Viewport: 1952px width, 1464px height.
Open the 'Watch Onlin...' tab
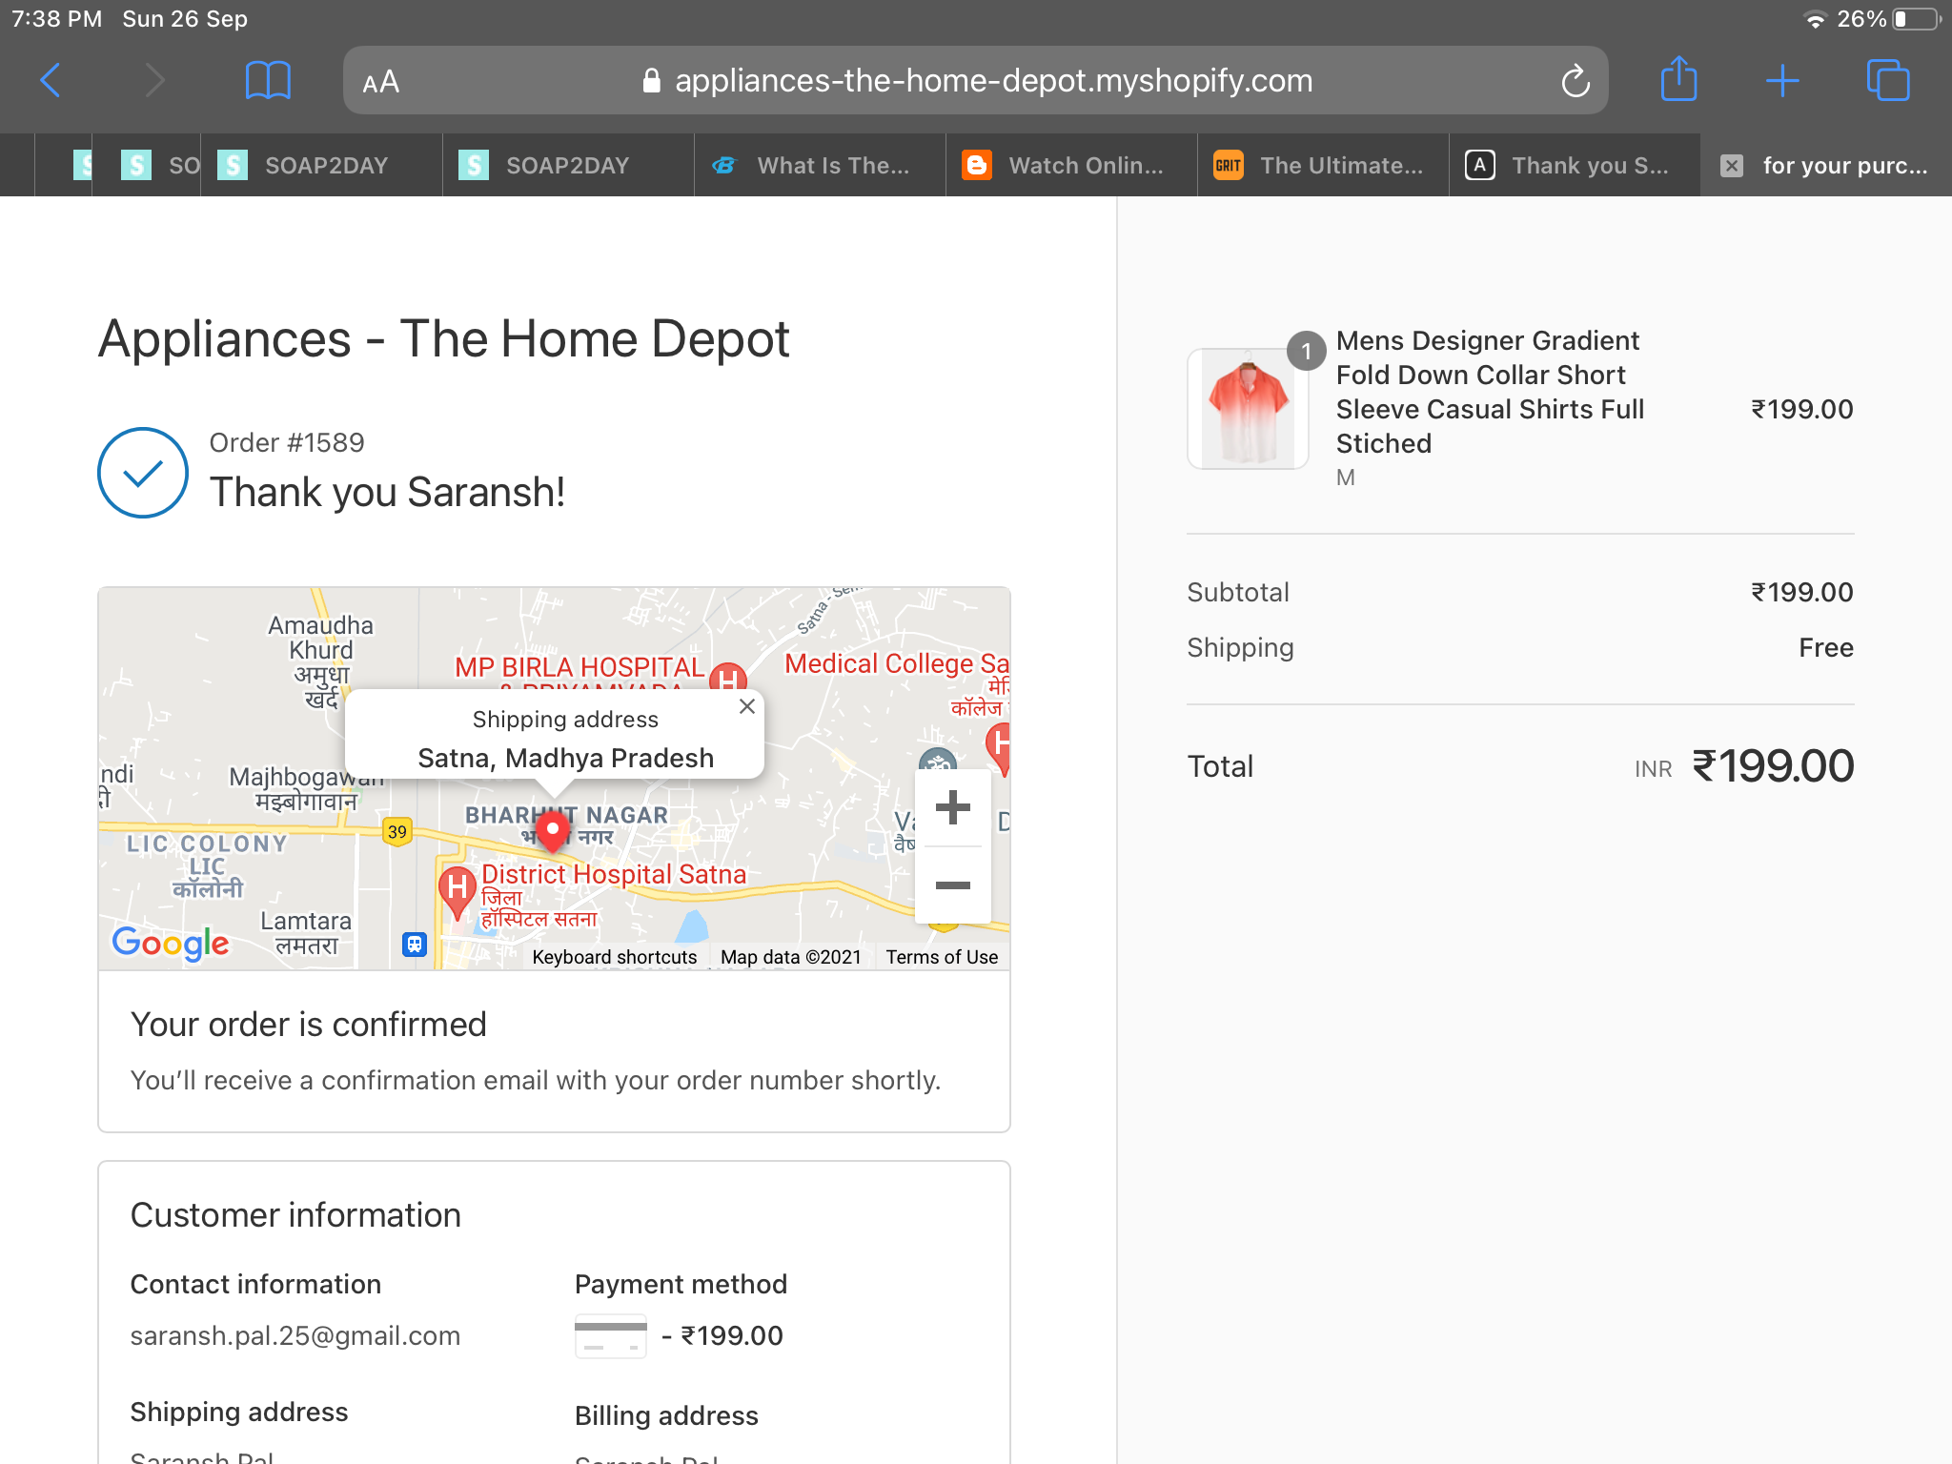click(1071, 166)
